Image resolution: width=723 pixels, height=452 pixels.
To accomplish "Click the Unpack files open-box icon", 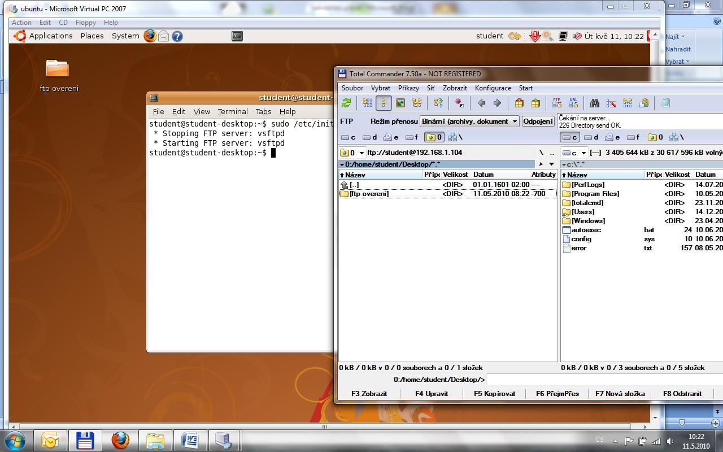I will coord(535,103).
